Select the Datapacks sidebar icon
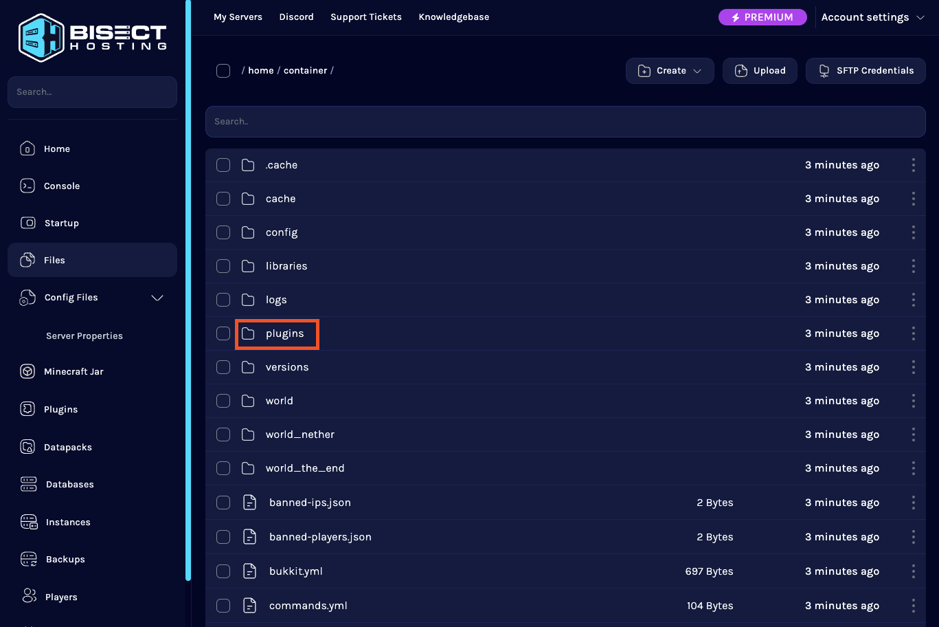 pos(27,447)
